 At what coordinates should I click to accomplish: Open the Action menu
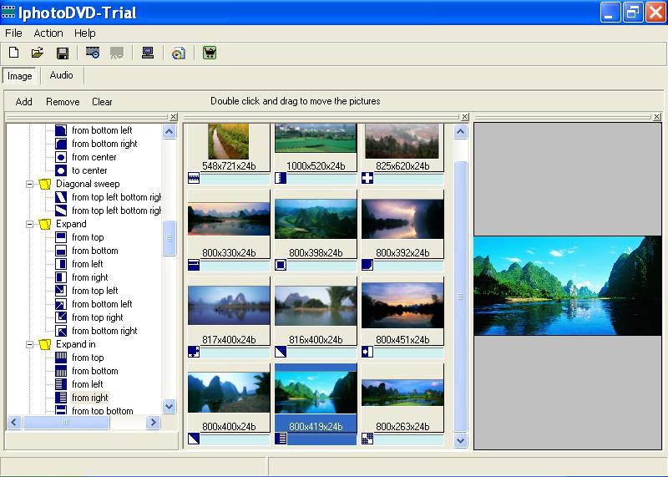coord(48,33)
